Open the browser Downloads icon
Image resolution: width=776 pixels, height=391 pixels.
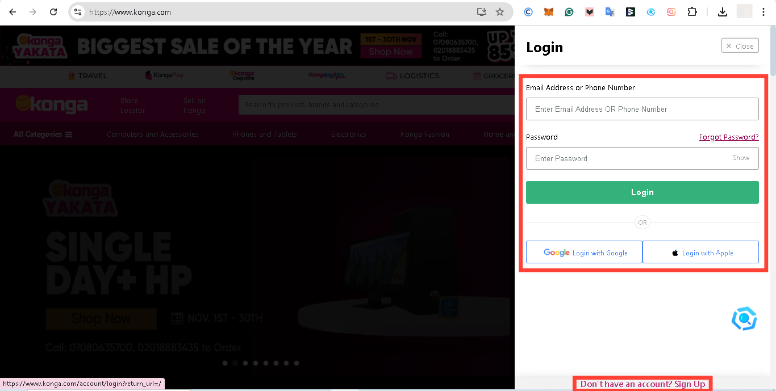click(723, 12)
